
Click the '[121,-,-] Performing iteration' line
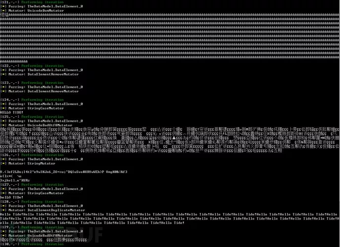pyautogui.click(x=32, y=2)
